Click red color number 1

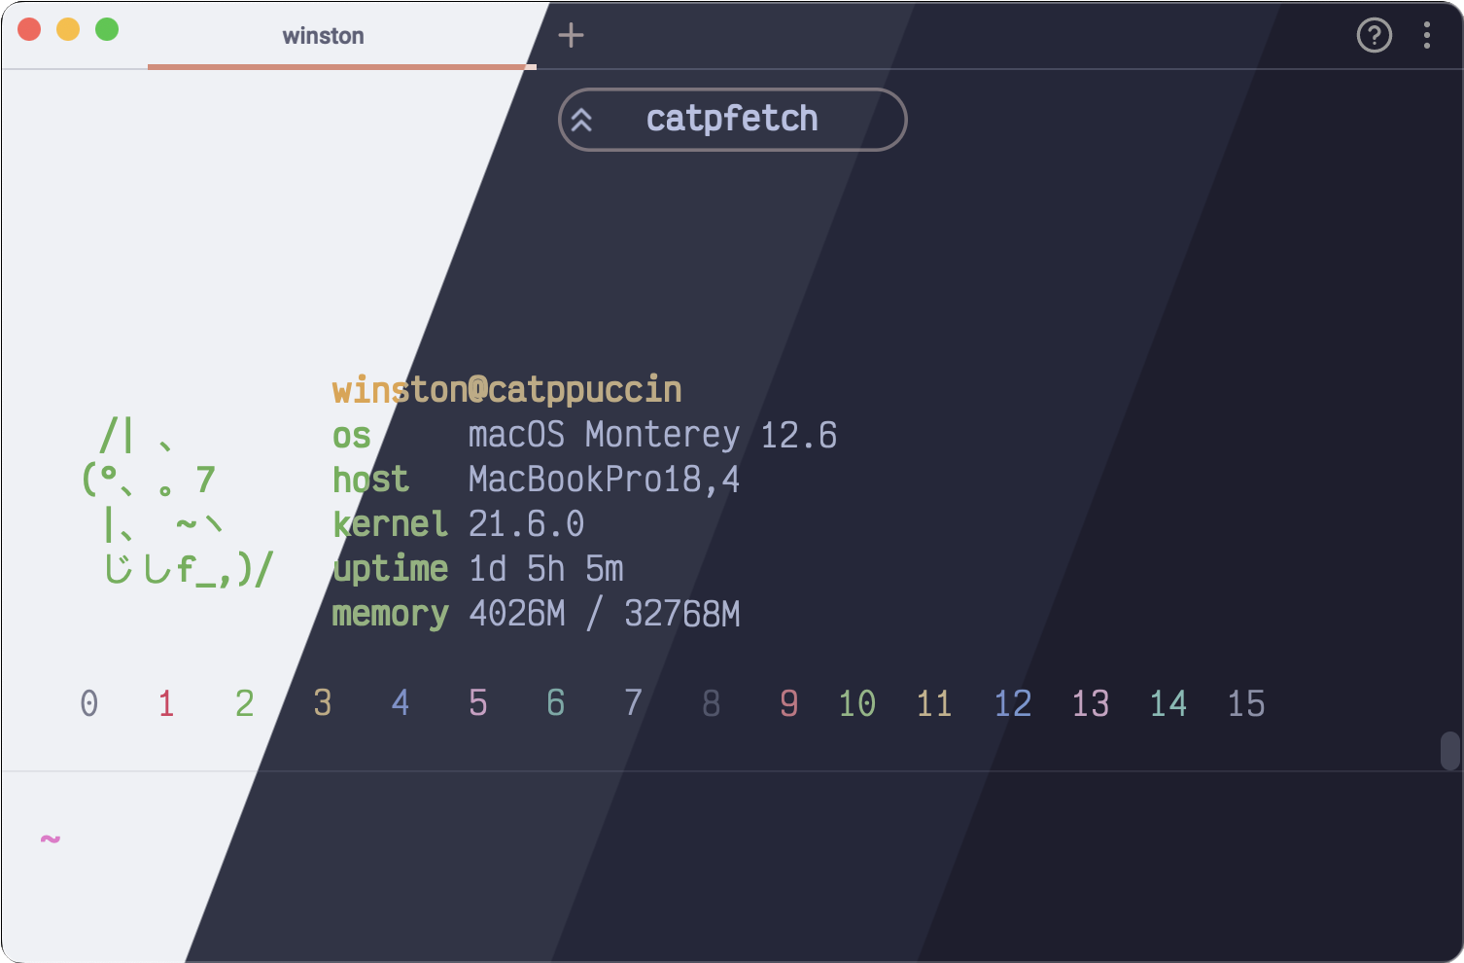[x=166, y=703]
